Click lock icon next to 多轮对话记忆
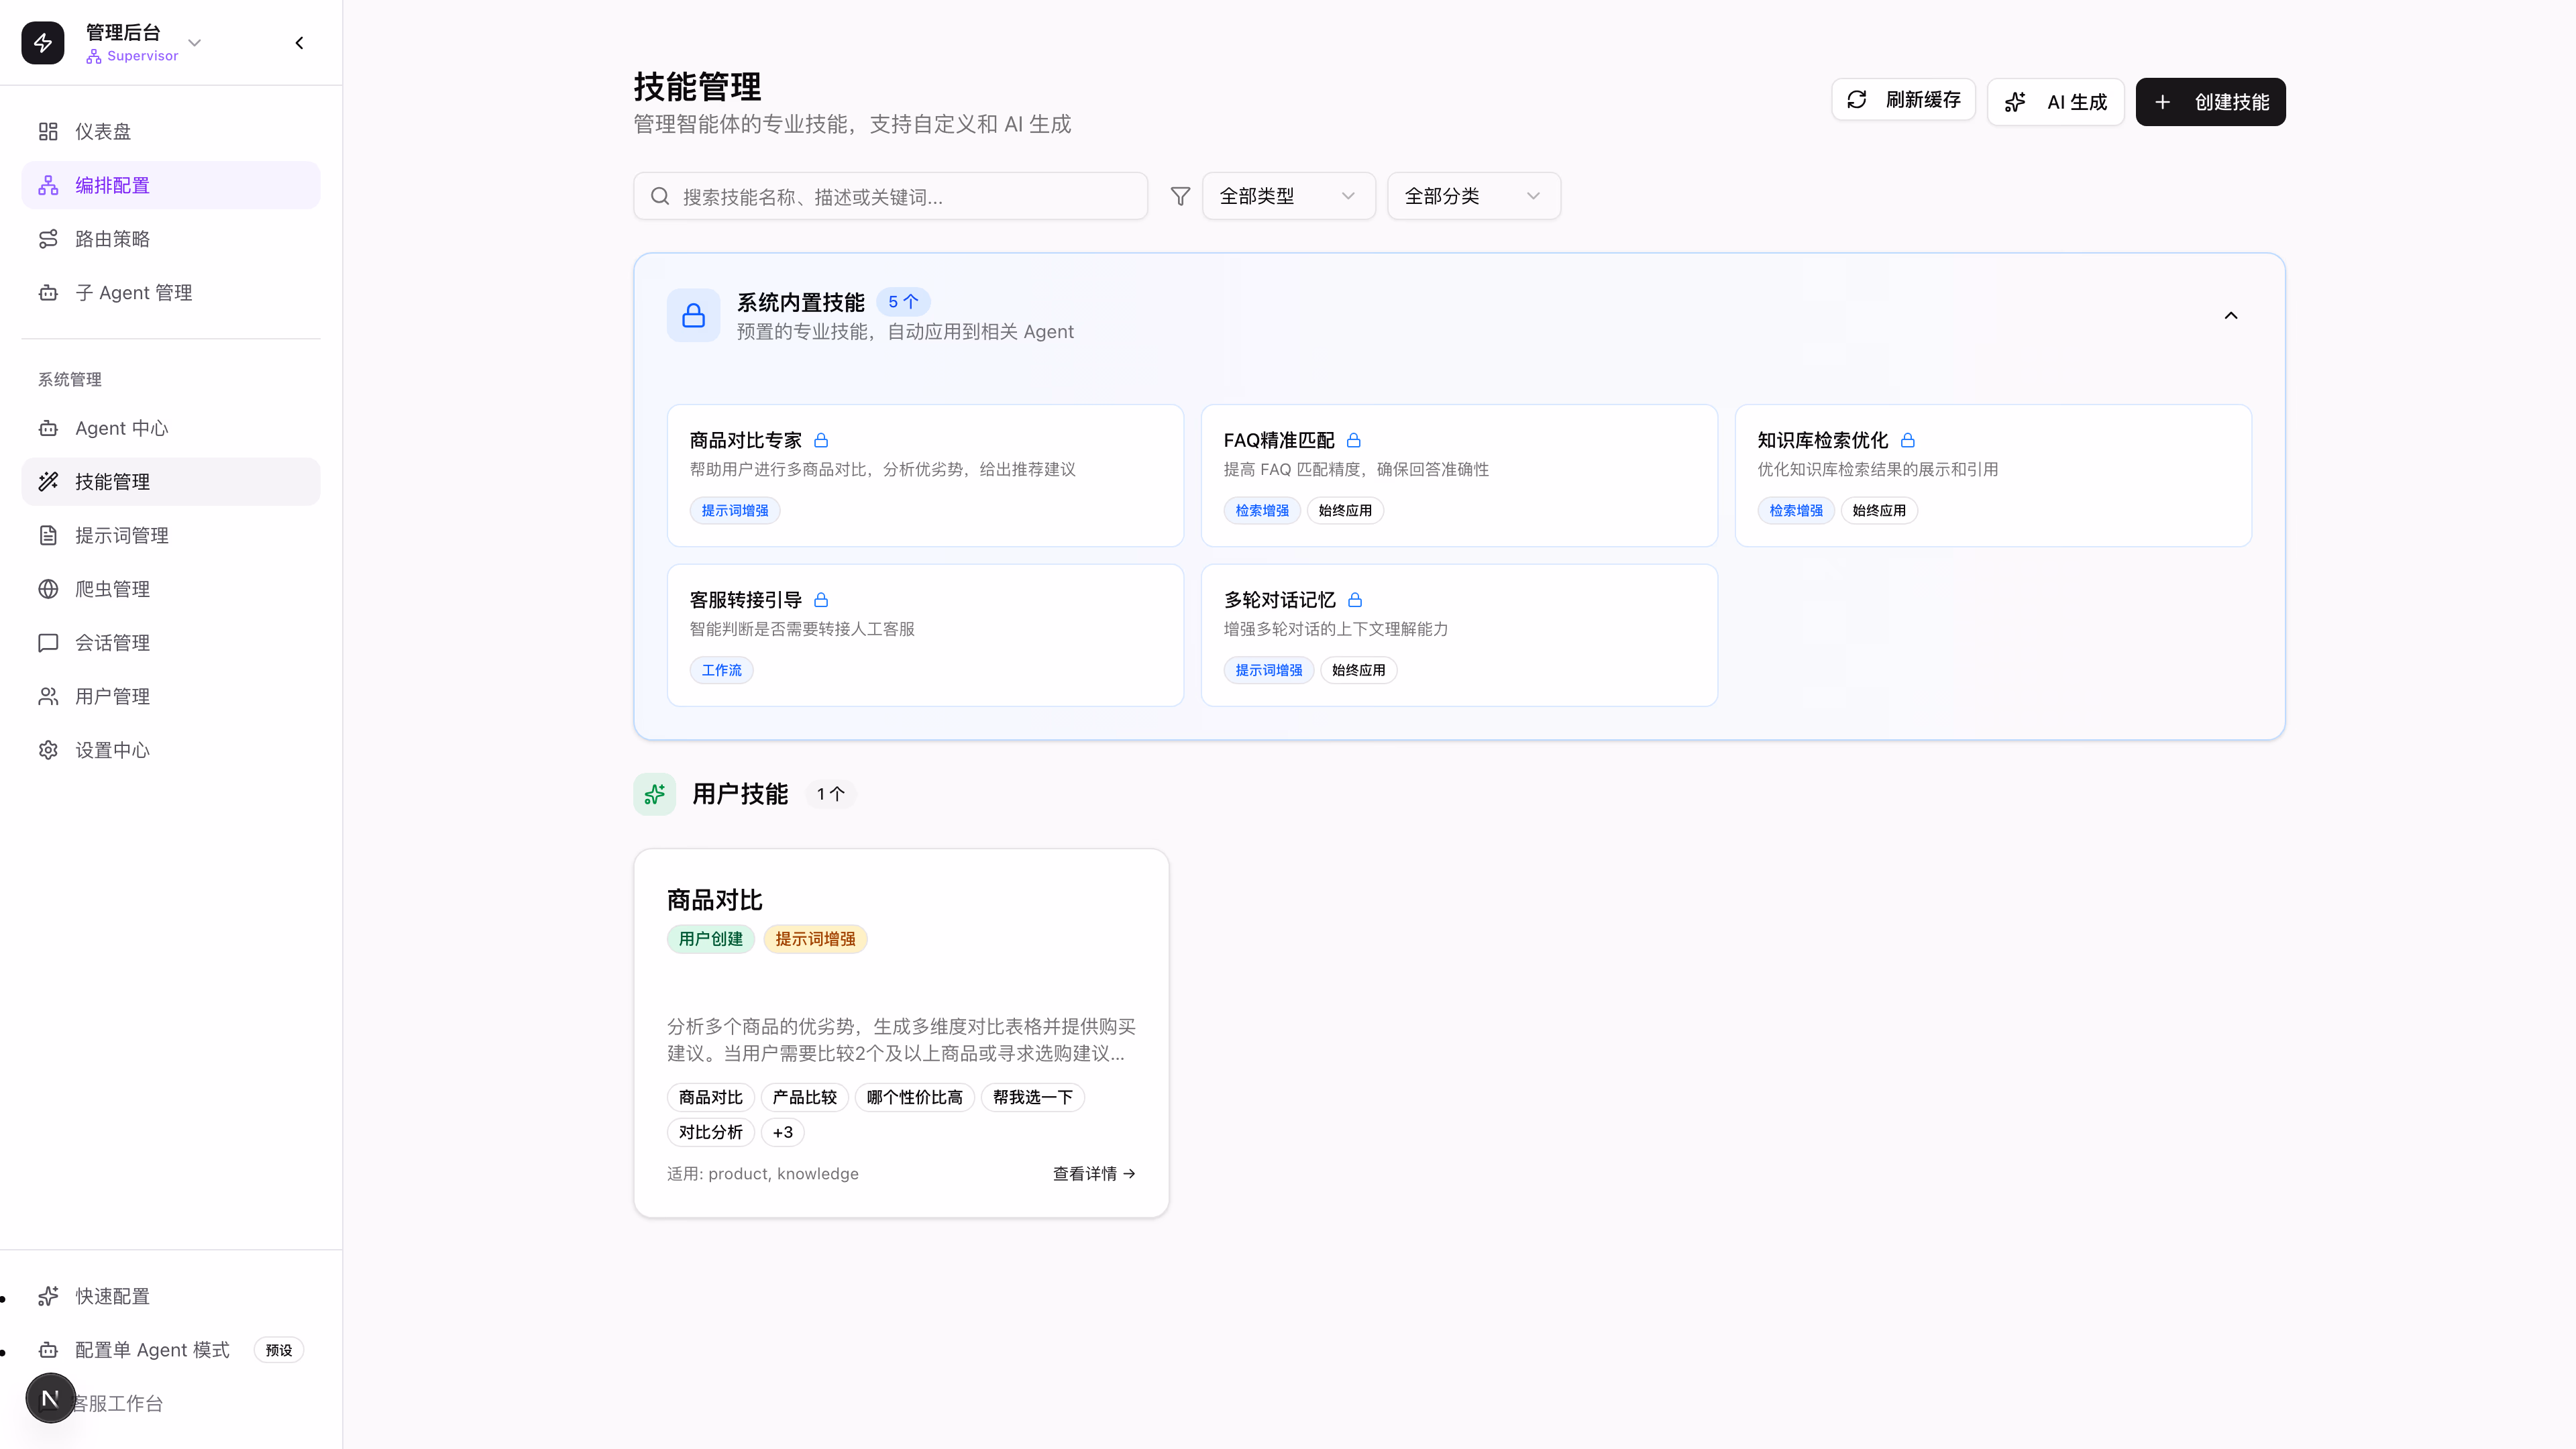The height and width of the screenshot is (1449, 2576). tap(1355, 600)
